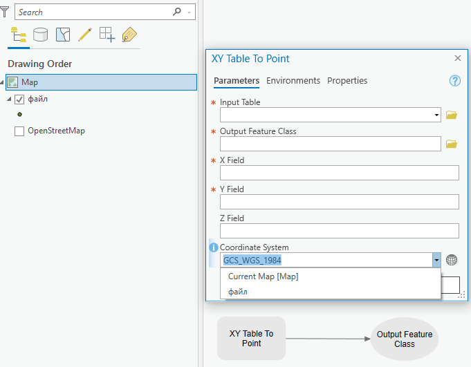Switch to List By Selection view
471x367 pixels.
click(63, 35)
